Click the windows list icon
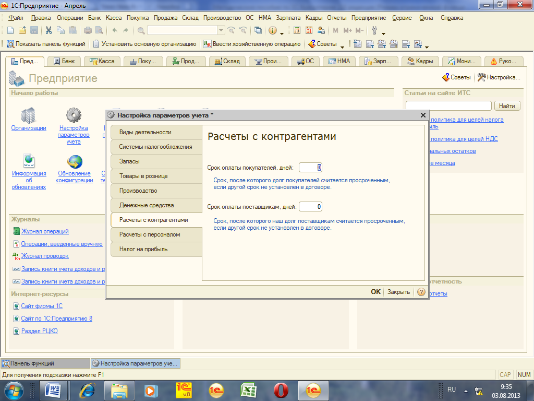 pyautogui.click(x=258, y=30)
